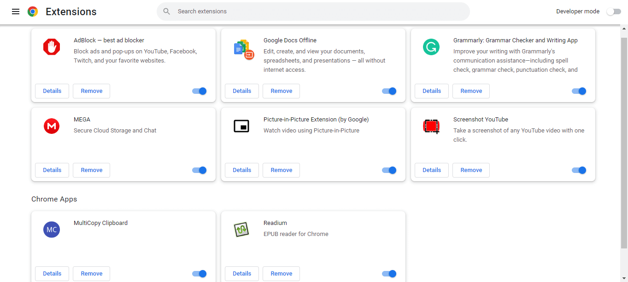Remove the Readium app

[x=282, y=274]
